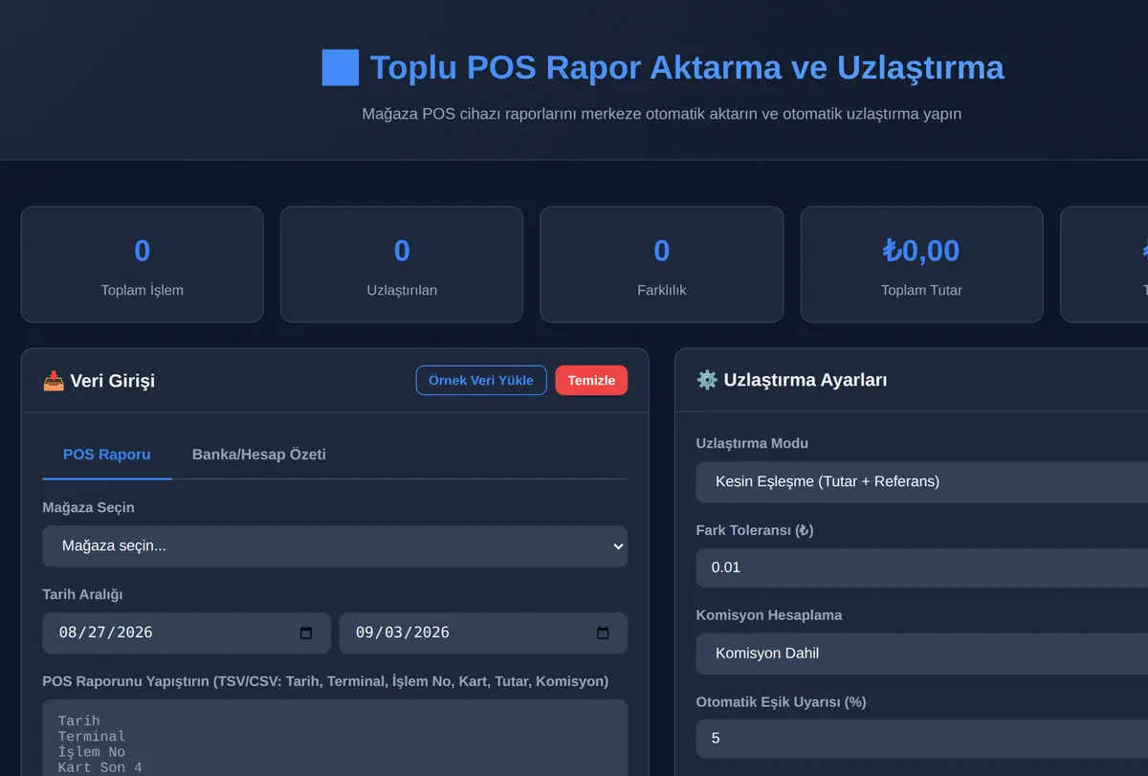
Task: Click the 'POS Raporunu Yapıştırın' instruction label
Action: point(325,681)
